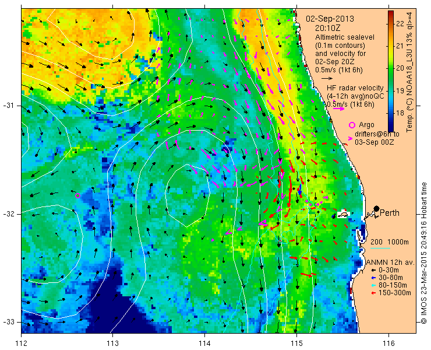Click the color bar value 20

click(400, 68)
